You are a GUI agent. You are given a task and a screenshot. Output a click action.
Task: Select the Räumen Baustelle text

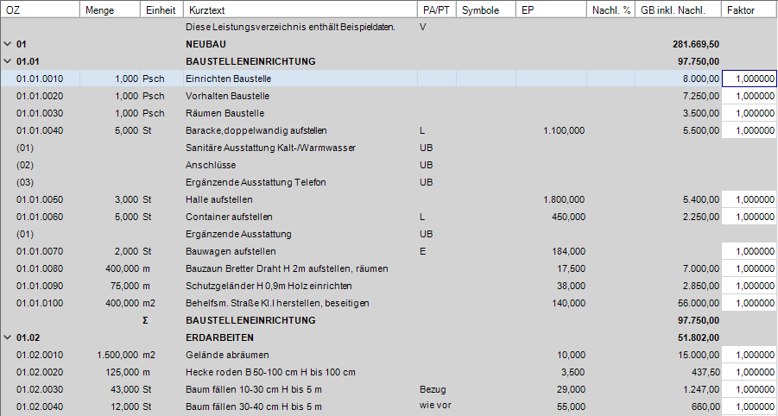[225, 114]
